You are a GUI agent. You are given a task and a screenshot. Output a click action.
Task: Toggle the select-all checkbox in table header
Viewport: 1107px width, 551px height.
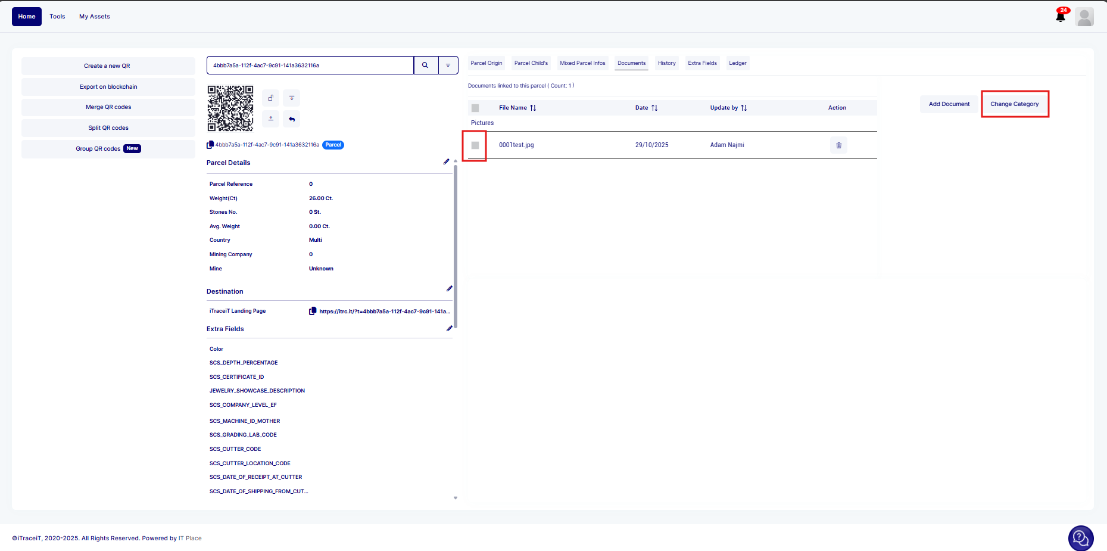click(x=475, y=108)
